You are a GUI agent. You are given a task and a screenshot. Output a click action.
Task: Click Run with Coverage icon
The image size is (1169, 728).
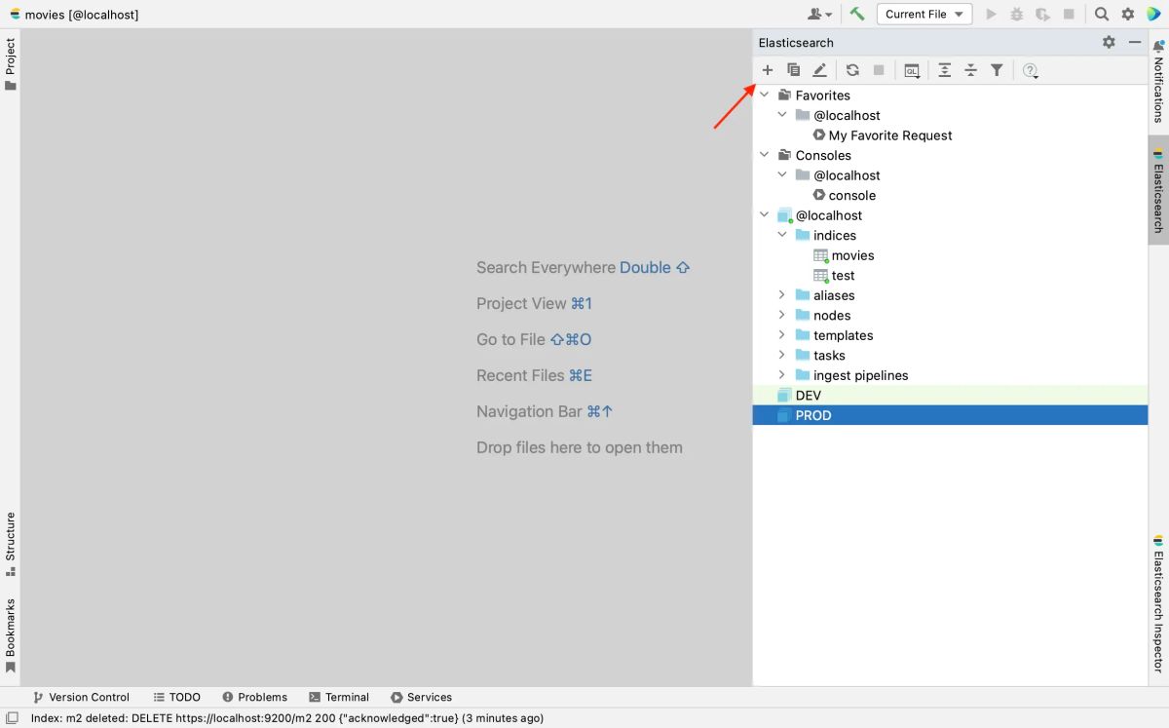coord(1042,14)
